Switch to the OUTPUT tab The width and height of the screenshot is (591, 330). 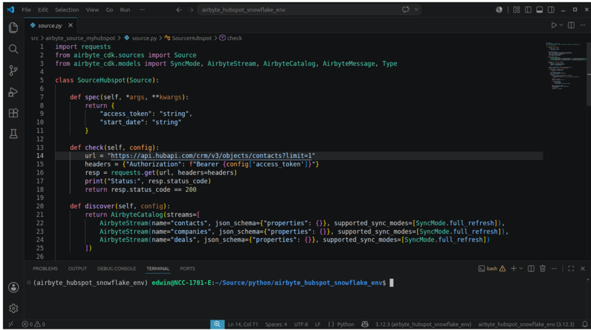coord(77,269)
